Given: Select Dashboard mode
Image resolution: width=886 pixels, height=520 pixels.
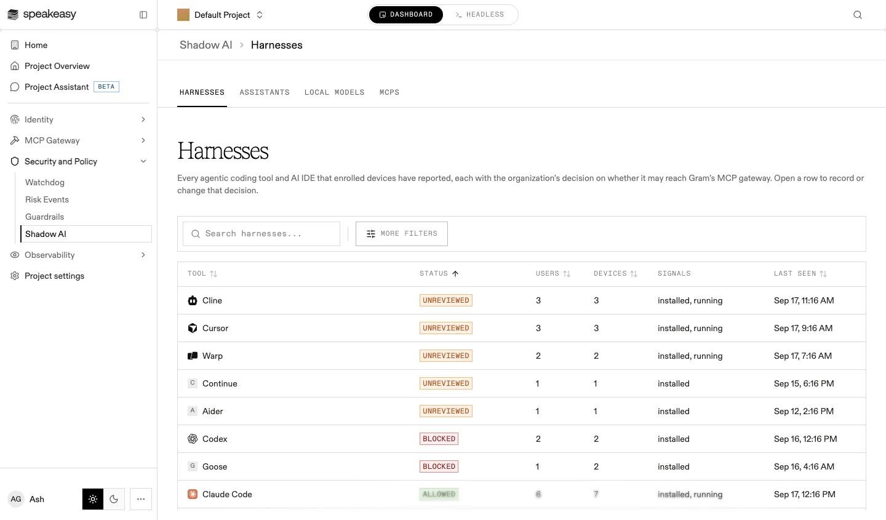Looking at the screenshot, I should point(406,15).
